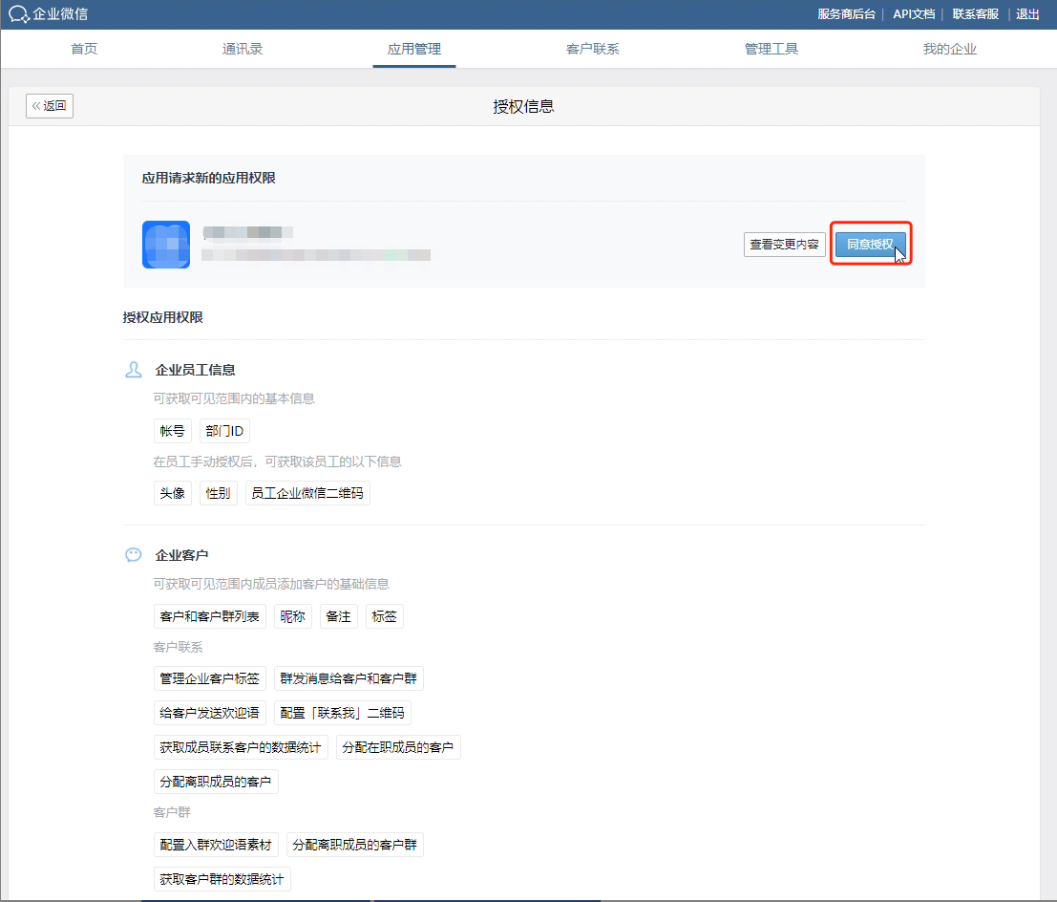1057x902 pixels.
Task: Click the 服务商后台 link
Action: coord(847,14)
